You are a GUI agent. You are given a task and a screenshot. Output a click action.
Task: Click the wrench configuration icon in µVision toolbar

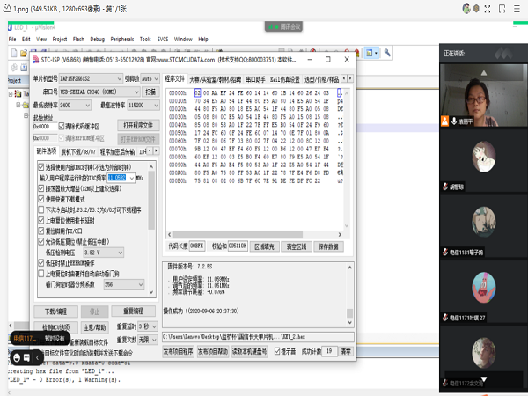click(387, 53)
